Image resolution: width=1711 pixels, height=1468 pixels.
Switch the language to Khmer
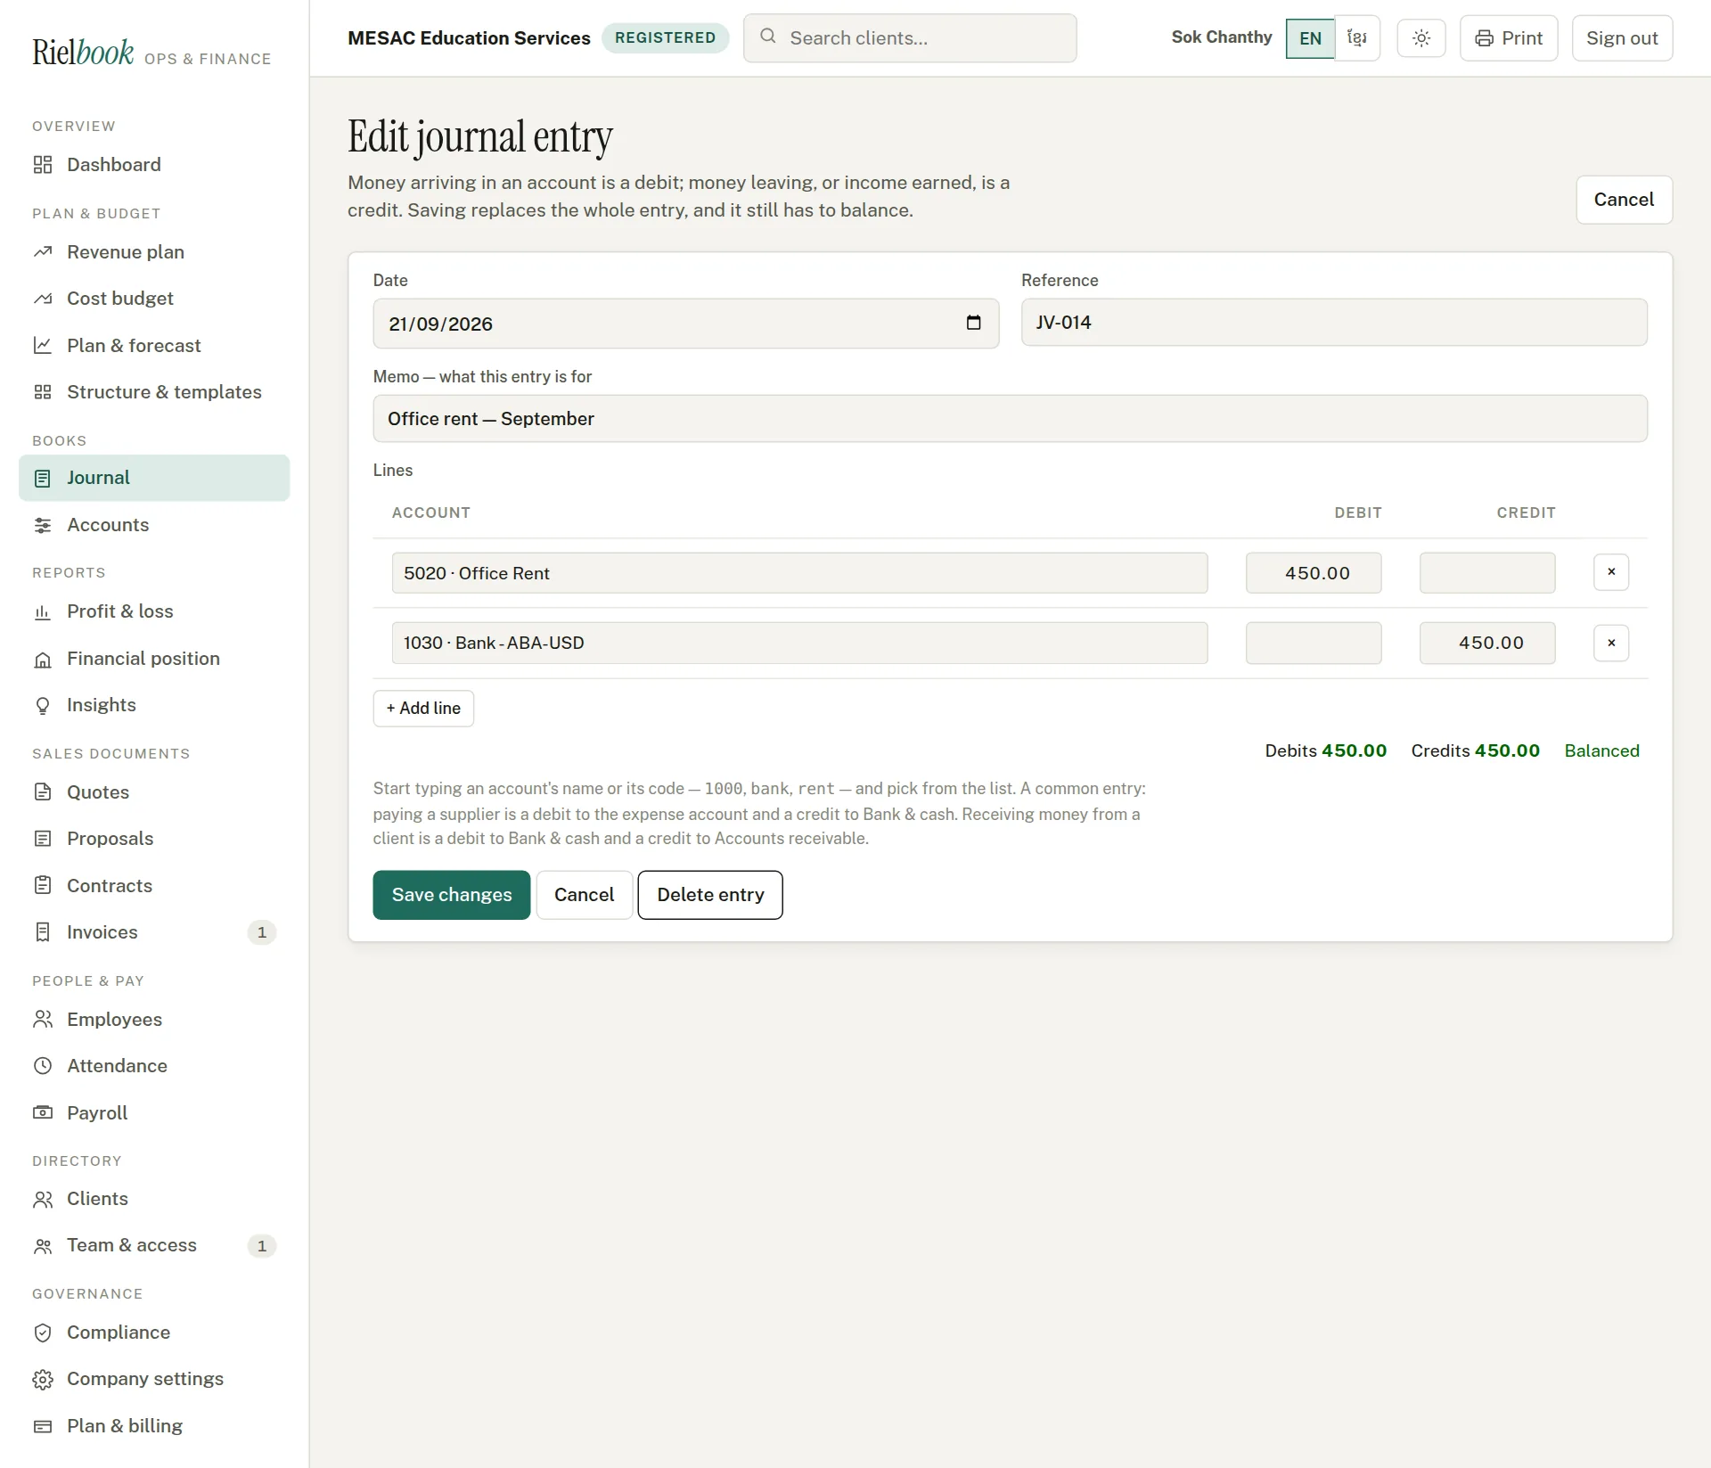pos(1357,38)
